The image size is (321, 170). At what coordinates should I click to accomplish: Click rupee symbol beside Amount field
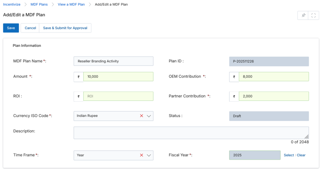(x=78, y=77)
